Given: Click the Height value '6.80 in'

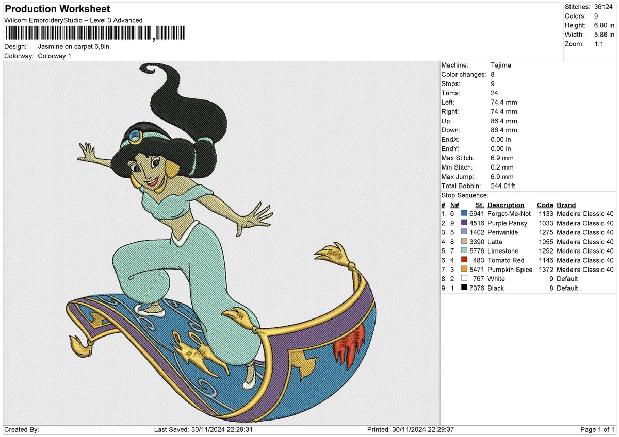Looking at the screenshot, I should pos(604,25).
